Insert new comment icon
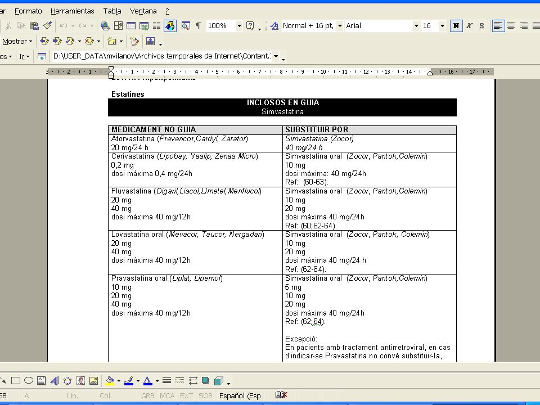Screen dimensions: 540x405 pos(111,41)
